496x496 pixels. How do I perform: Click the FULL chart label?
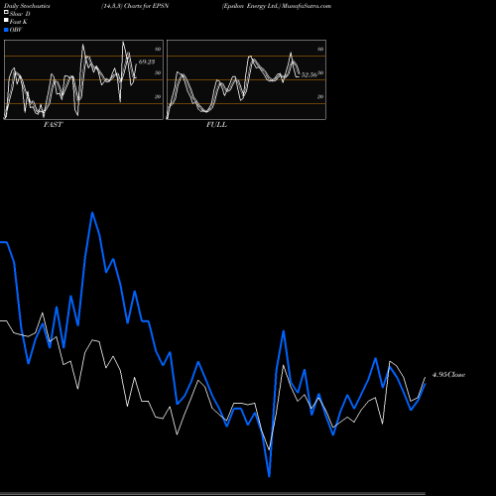tap(216, 124)
